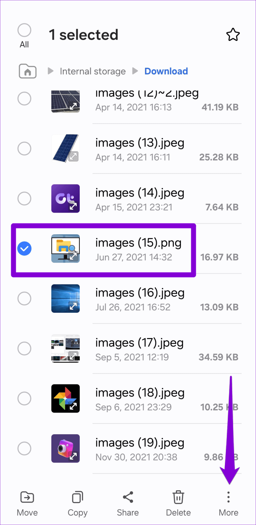The image size is (256, 525).
Task: Open the images (17).jpeg thumbnail
Action: point(65,348)
